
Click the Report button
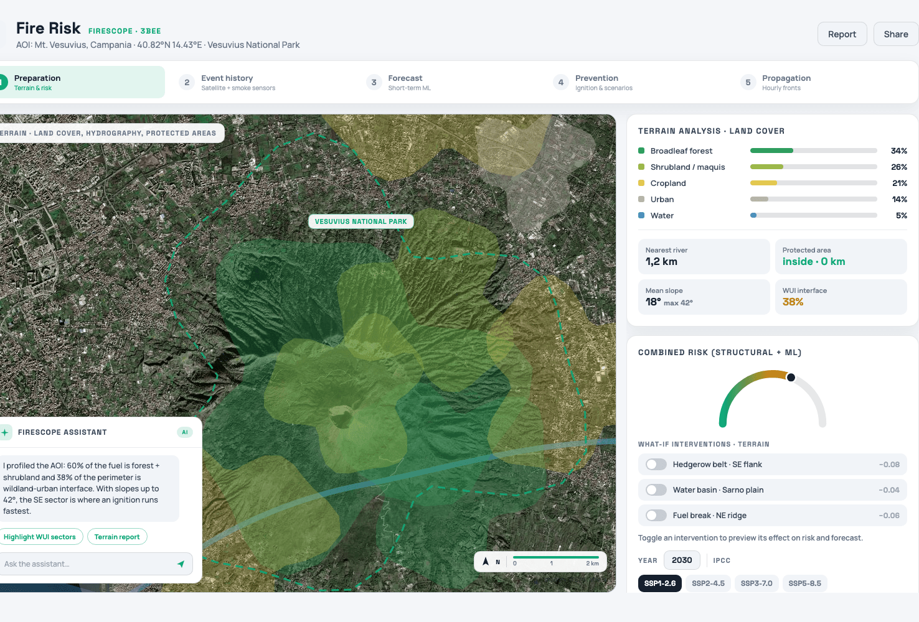[x=842, y=34]
